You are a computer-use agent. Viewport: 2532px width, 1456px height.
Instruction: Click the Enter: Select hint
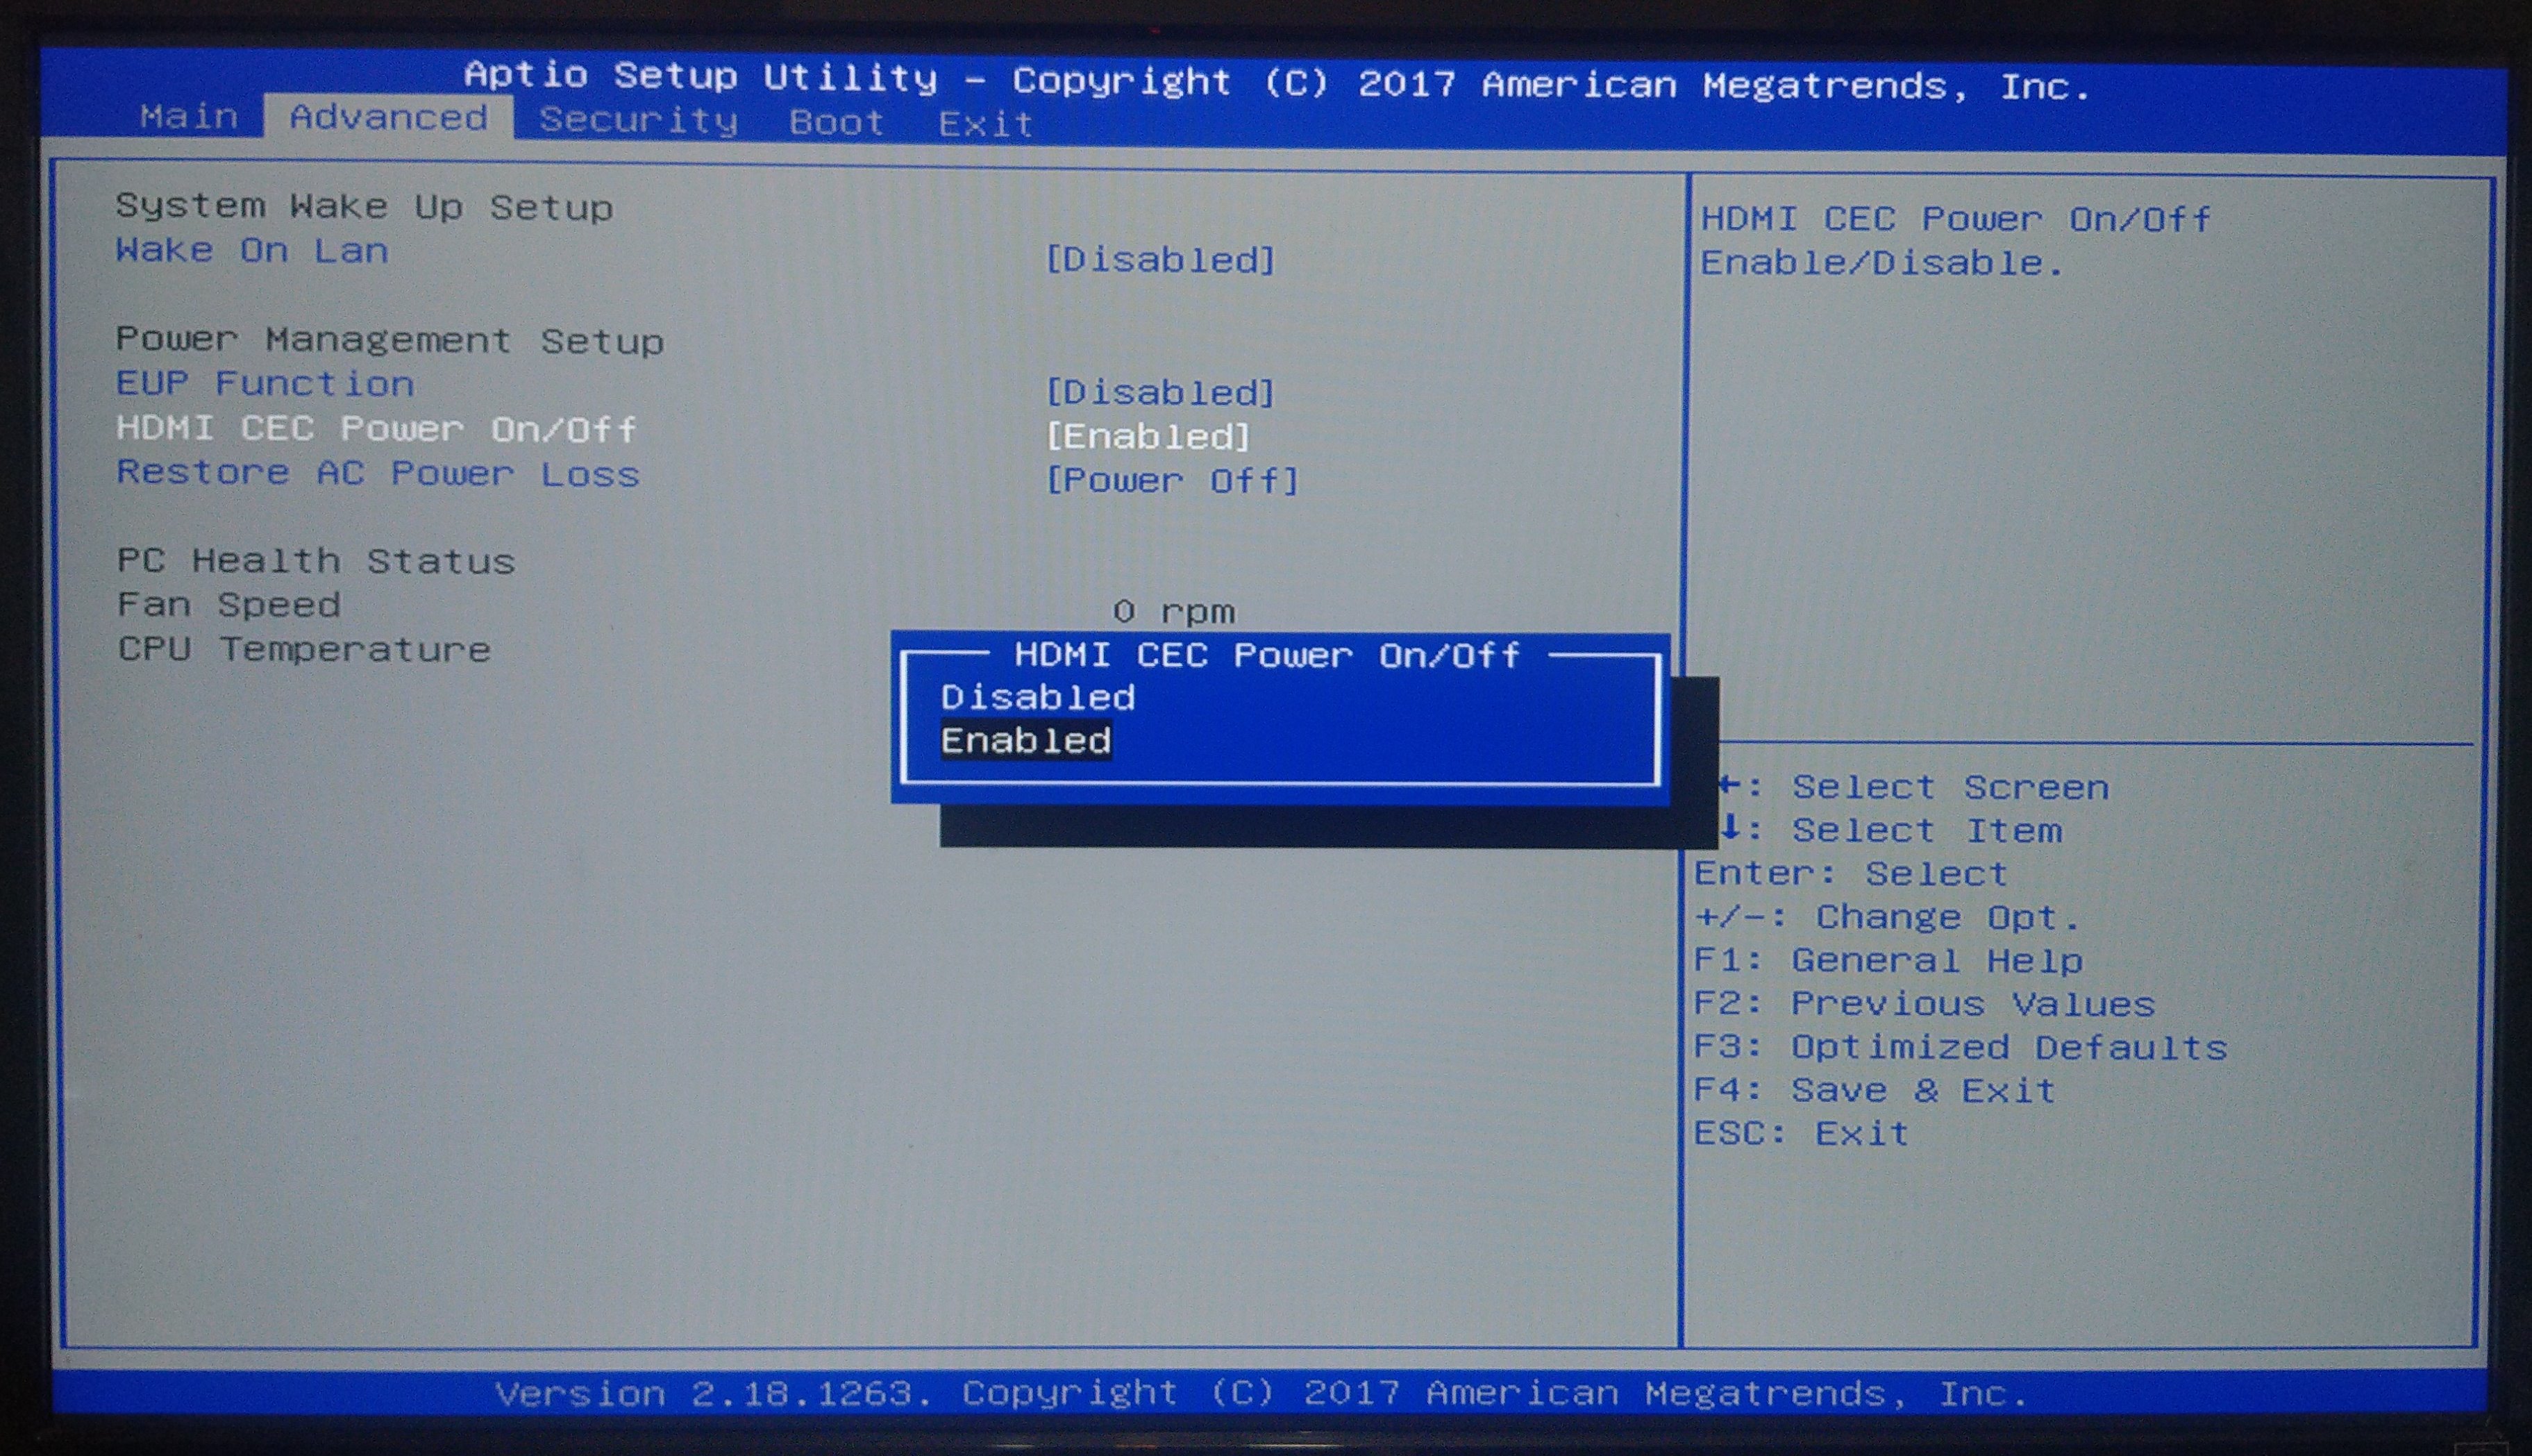1850,873
